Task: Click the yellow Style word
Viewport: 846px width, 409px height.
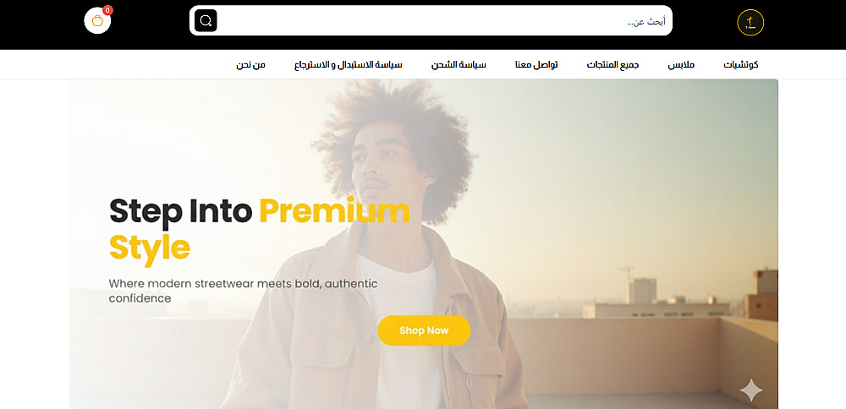Action: [x=150, y=248]
